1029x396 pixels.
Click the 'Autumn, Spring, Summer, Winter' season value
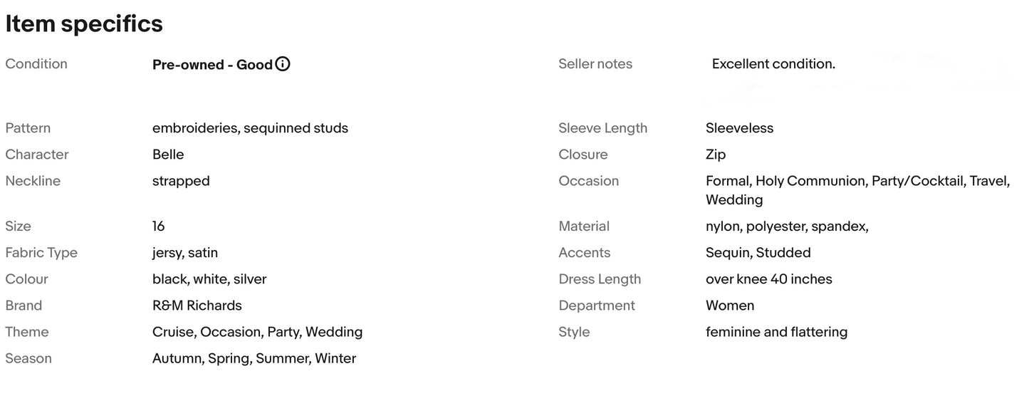tap(254, 358)
